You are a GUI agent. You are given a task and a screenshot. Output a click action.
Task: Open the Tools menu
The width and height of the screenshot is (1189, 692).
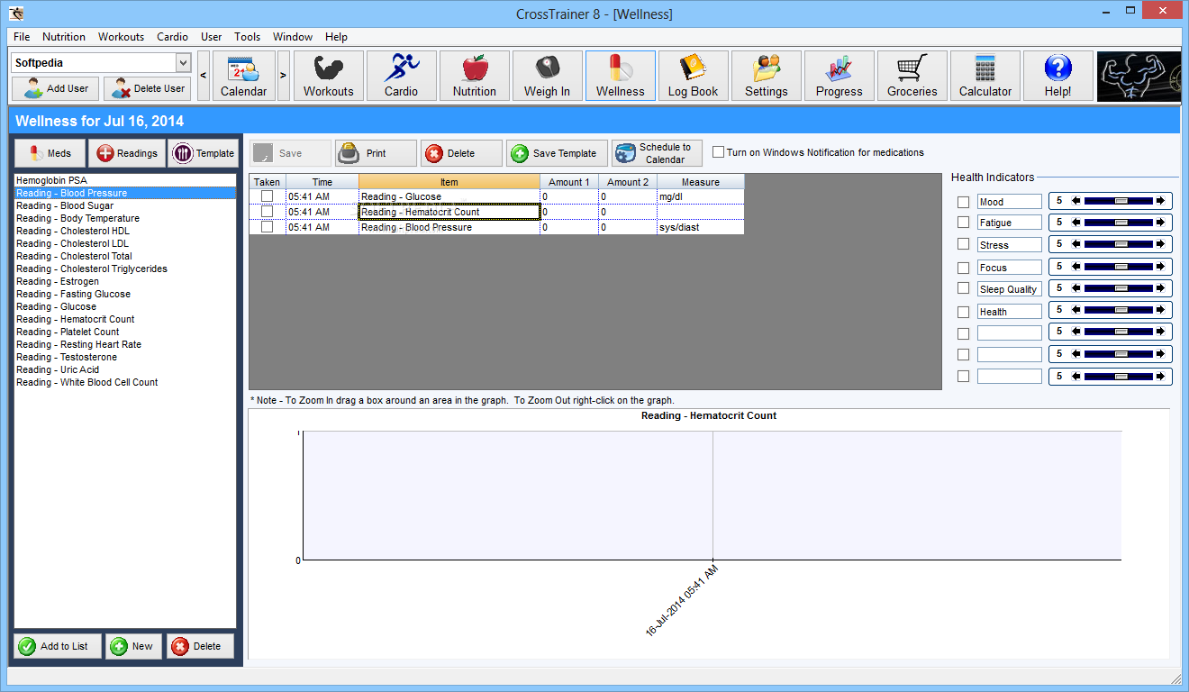tap(247, 37)
